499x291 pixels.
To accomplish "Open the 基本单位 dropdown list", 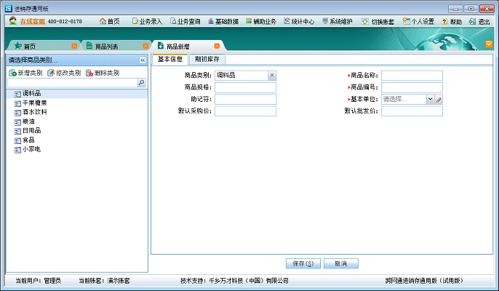I will tap(430, 99).
